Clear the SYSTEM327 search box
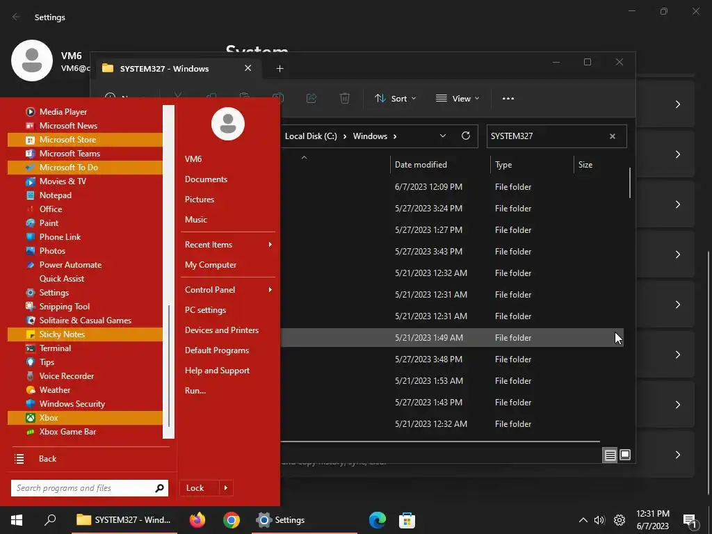 pos(612,136)
